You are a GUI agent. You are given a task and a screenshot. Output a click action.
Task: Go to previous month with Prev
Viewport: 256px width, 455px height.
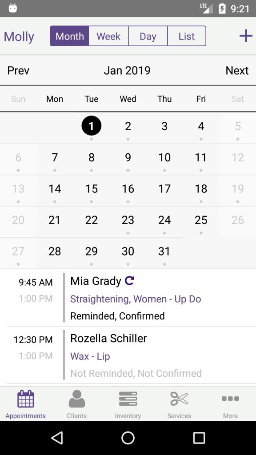[x=18, y=71]
